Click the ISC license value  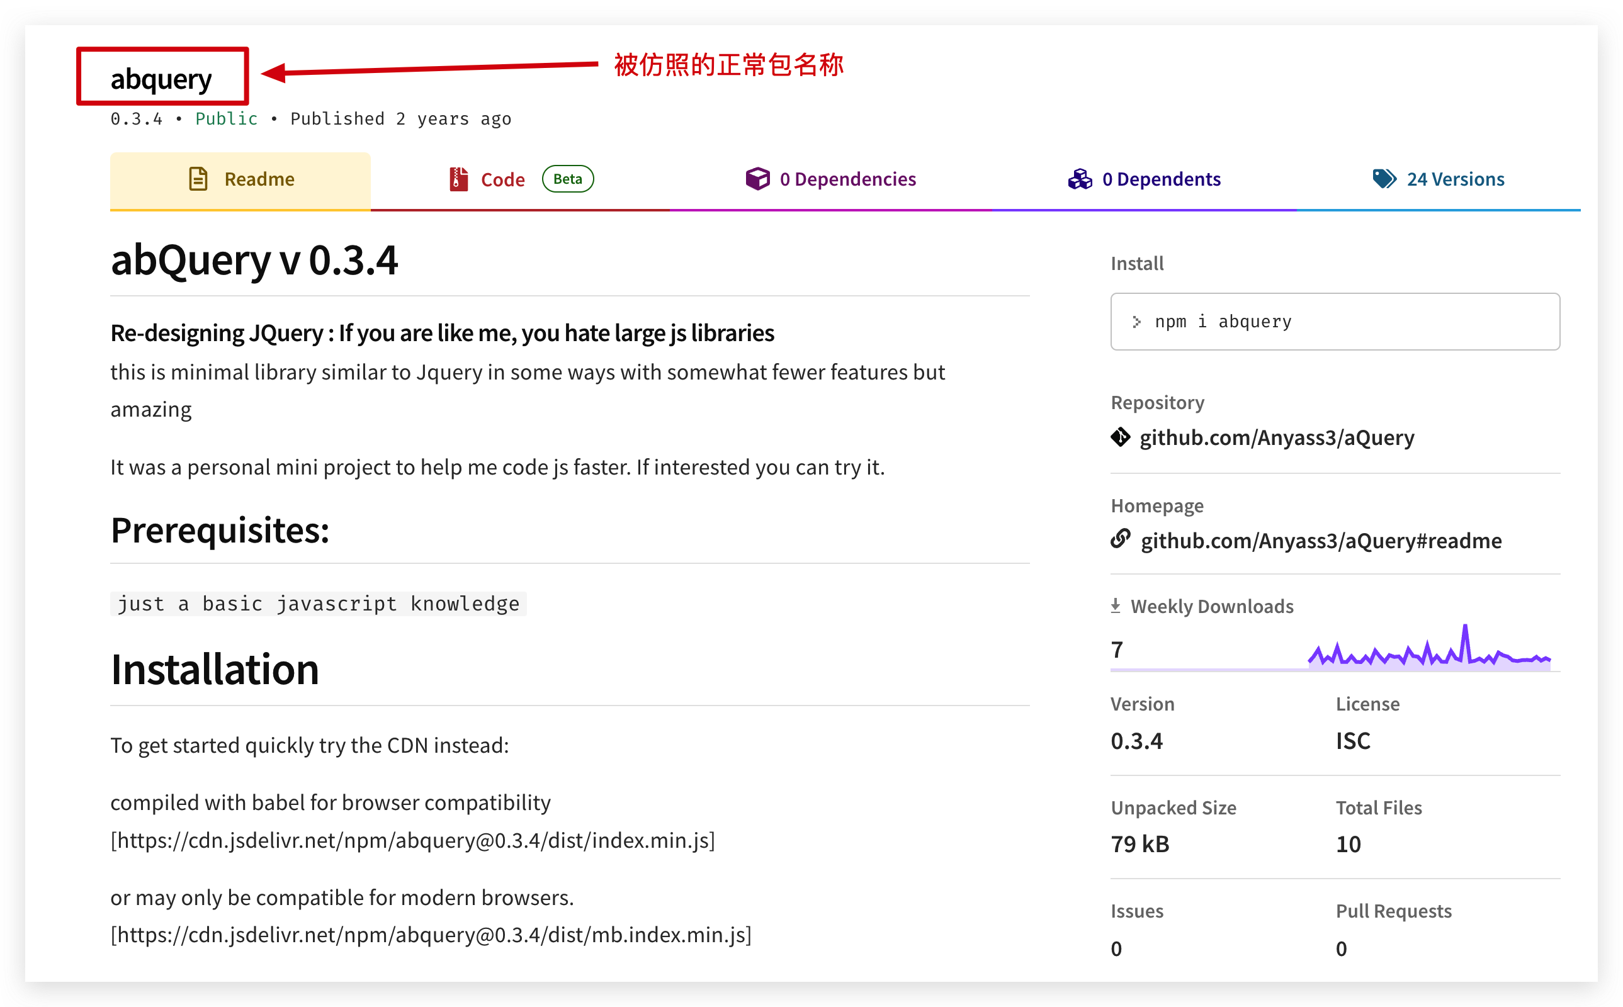tap(1353, 741)
